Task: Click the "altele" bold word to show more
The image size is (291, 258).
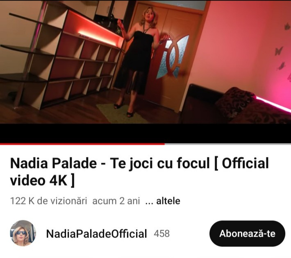Action: click(x=168, y=201)
